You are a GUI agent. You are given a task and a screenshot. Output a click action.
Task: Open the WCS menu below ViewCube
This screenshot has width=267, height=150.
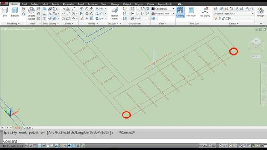point(256,57)
